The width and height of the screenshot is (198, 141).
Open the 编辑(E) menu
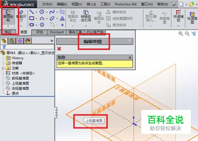coord(62,4)
